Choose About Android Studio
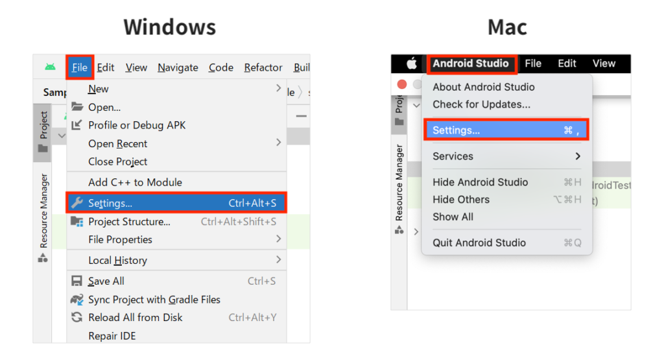 (506, 87)
